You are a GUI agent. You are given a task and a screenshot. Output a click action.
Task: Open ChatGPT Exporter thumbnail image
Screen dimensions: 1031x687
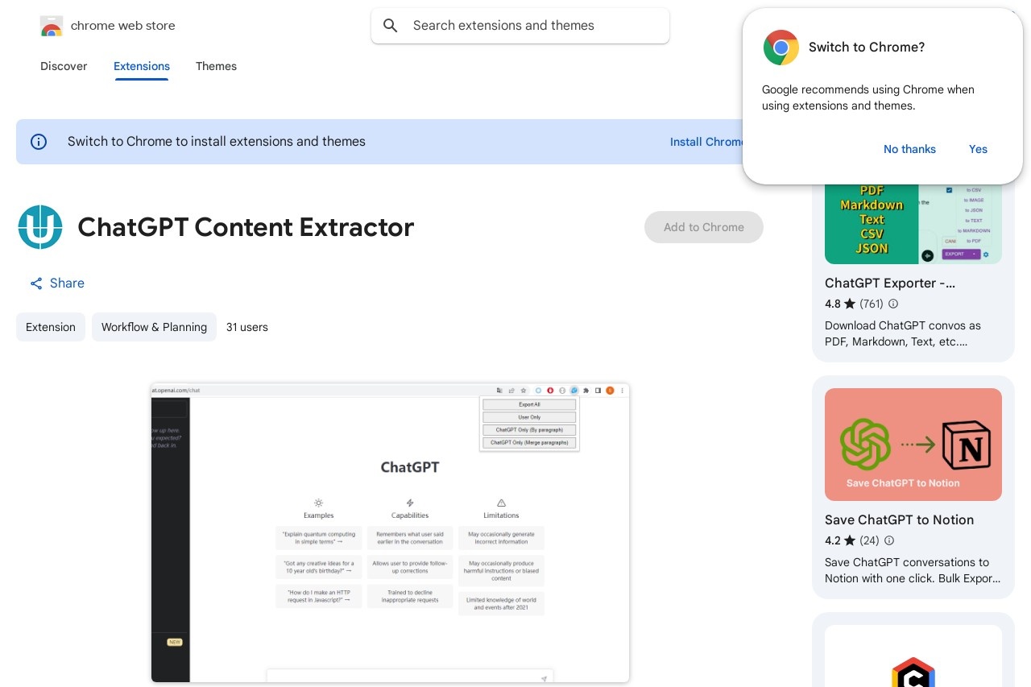(x=913, y=223)
